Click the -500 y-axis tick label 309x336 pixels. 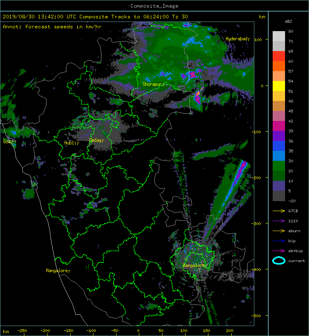[256, 316]
